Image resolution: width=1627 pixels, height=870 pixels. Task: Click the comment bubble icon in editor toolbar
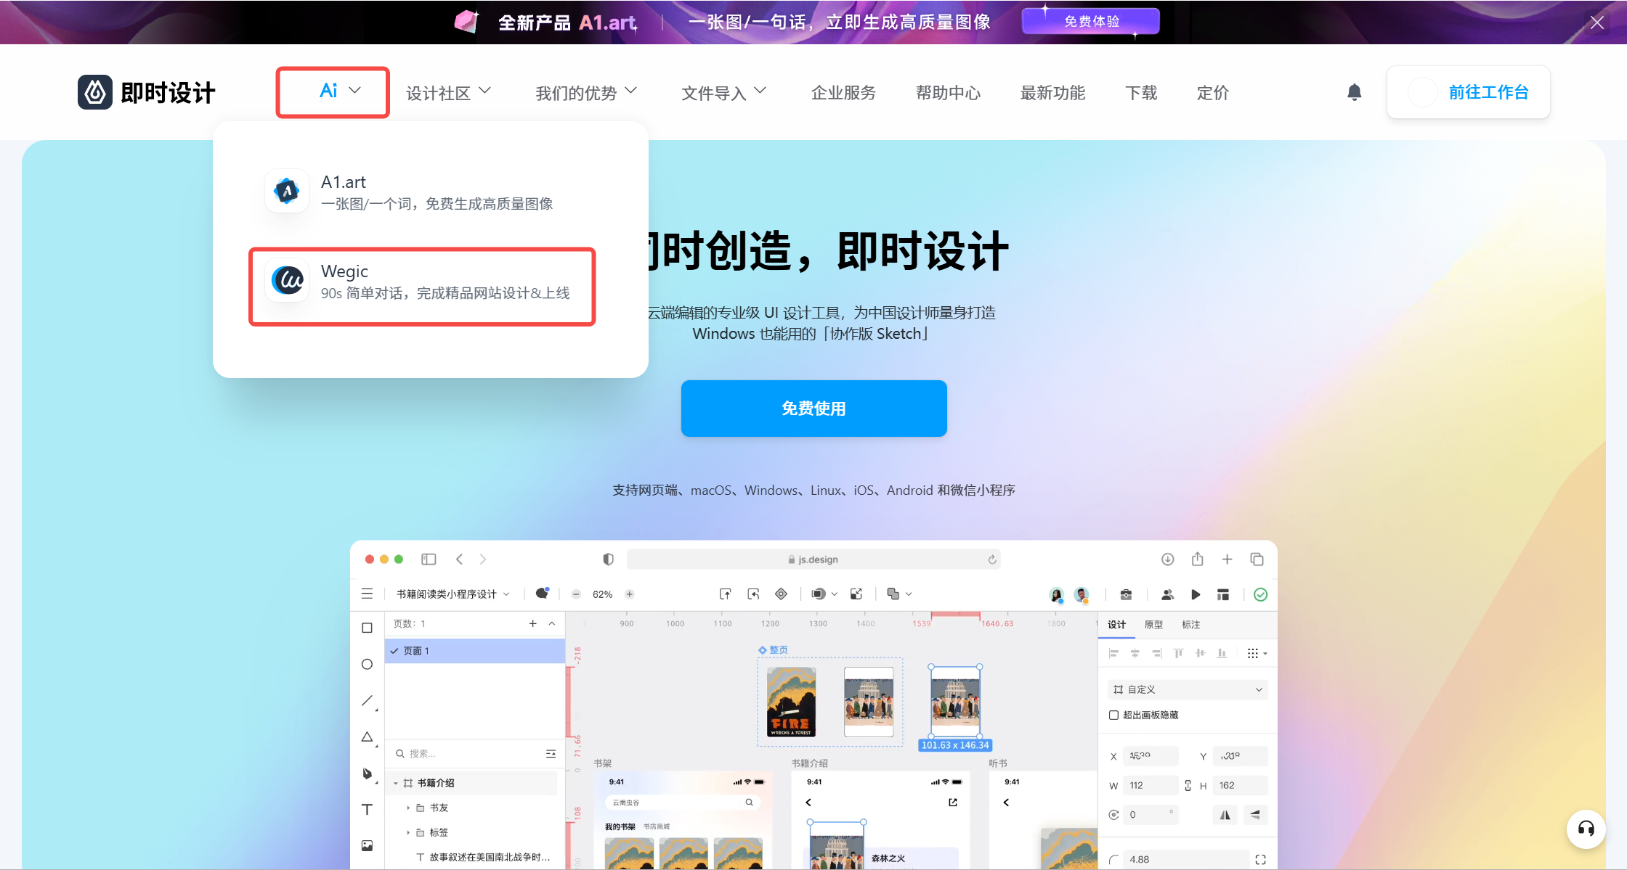tap(542, 594)
